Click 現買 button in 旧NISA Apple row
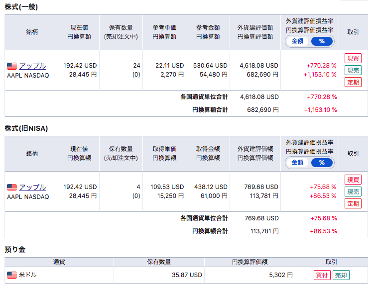Viewport: 373px width, 290px height. pyautogui.click(x=353, y=180)
